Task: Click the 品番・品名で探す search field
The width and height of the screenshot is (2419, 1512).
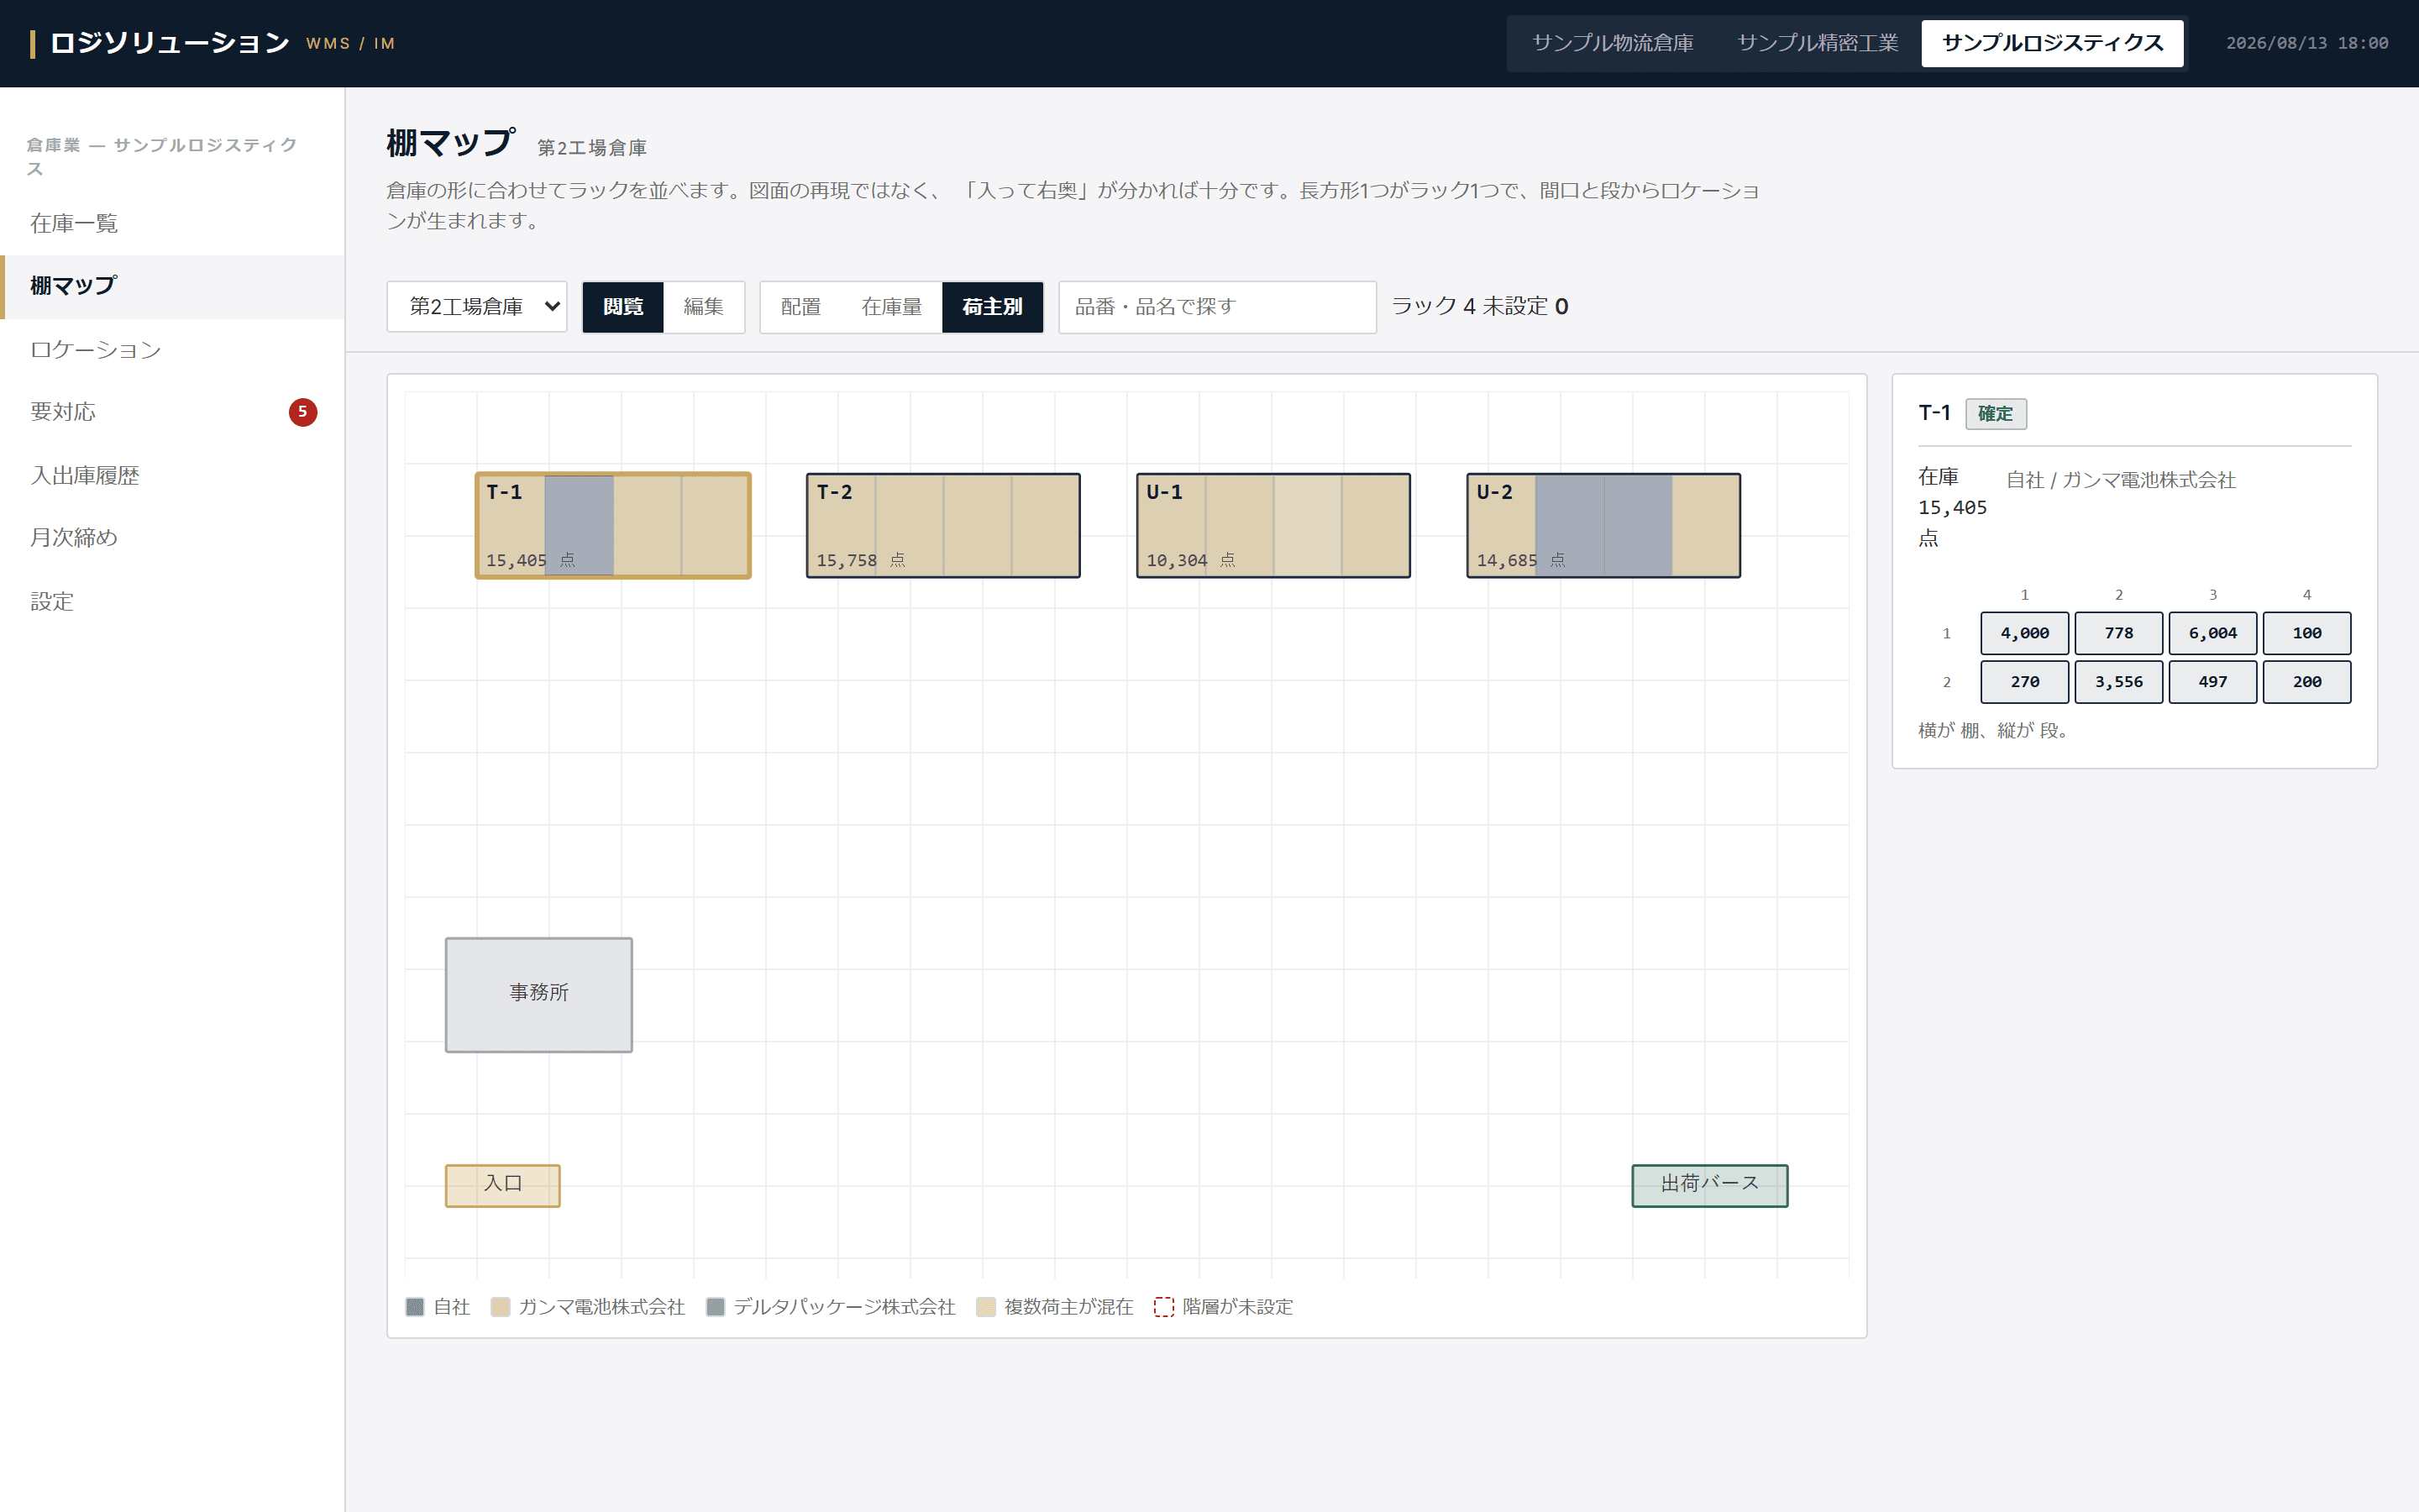Action: 1218,306
